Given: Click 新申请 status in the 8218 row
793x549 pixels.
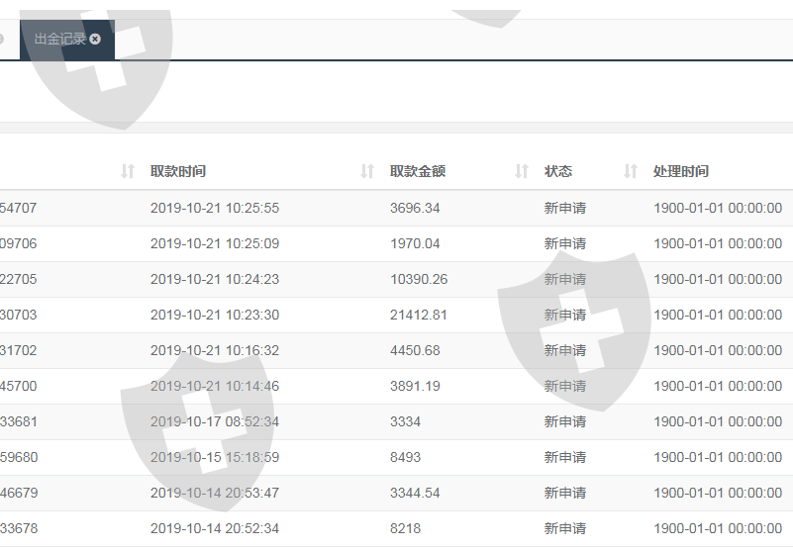Looking at the screenshot, I should [x=565, y=529].
